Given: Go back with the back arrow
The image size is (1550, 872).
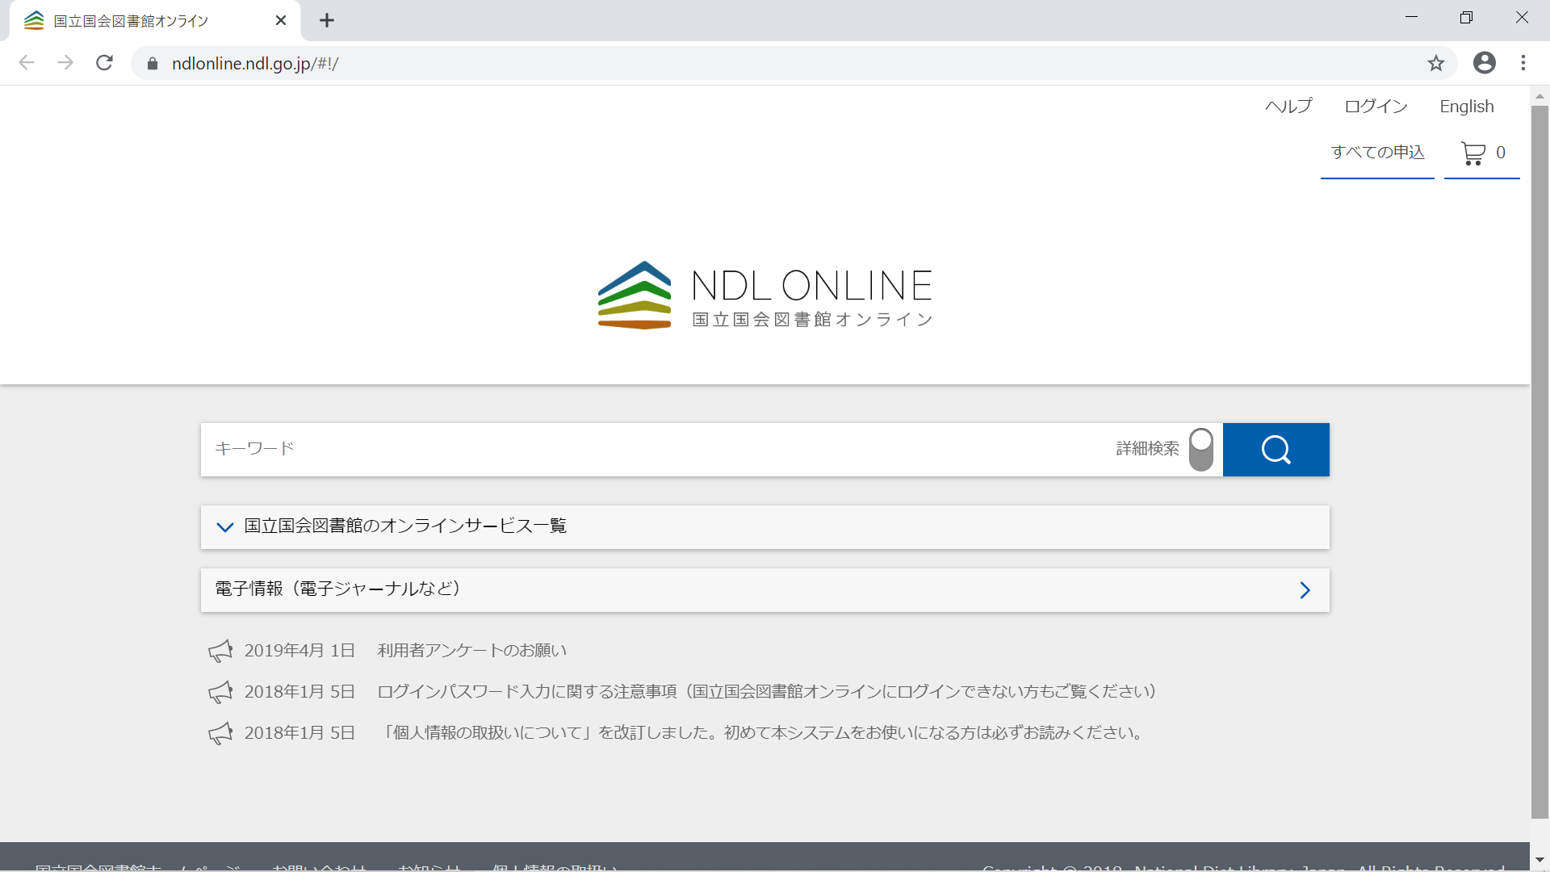Looking at the screenshot, I should pos(27,63).
